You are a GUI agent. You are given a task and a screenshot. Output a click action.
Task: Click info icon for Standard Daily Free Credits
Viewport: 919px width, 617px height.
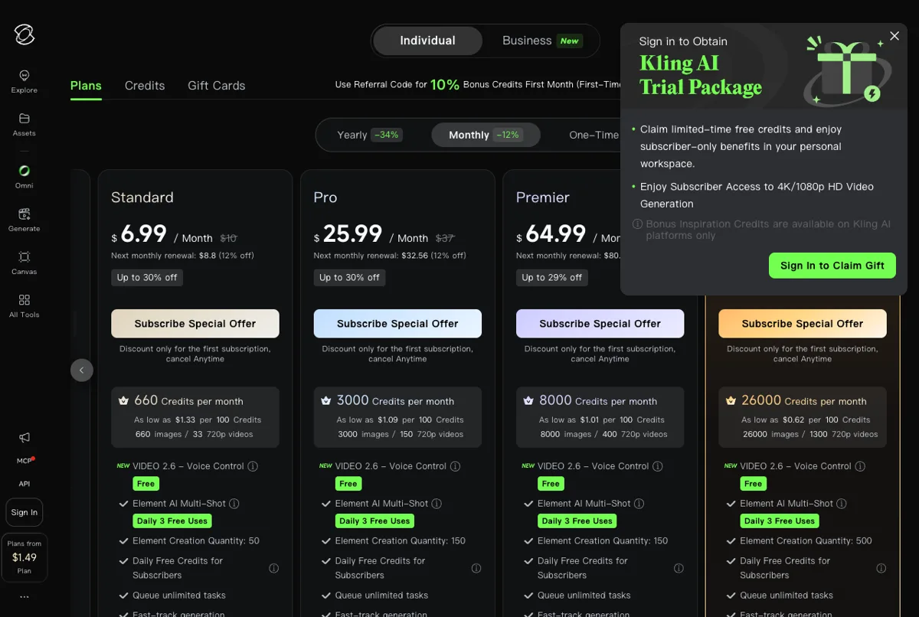tap(273, 568)
